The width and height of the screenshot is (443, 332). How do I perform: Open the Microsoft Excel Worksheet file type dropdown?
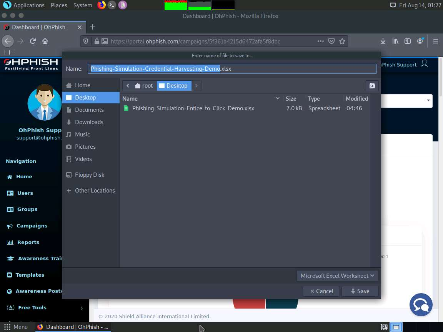337,276
